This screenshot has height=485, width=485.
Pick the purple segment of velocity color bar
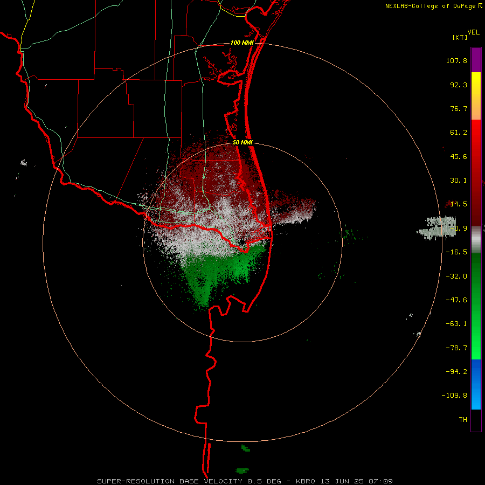click(x=476, y=60)
